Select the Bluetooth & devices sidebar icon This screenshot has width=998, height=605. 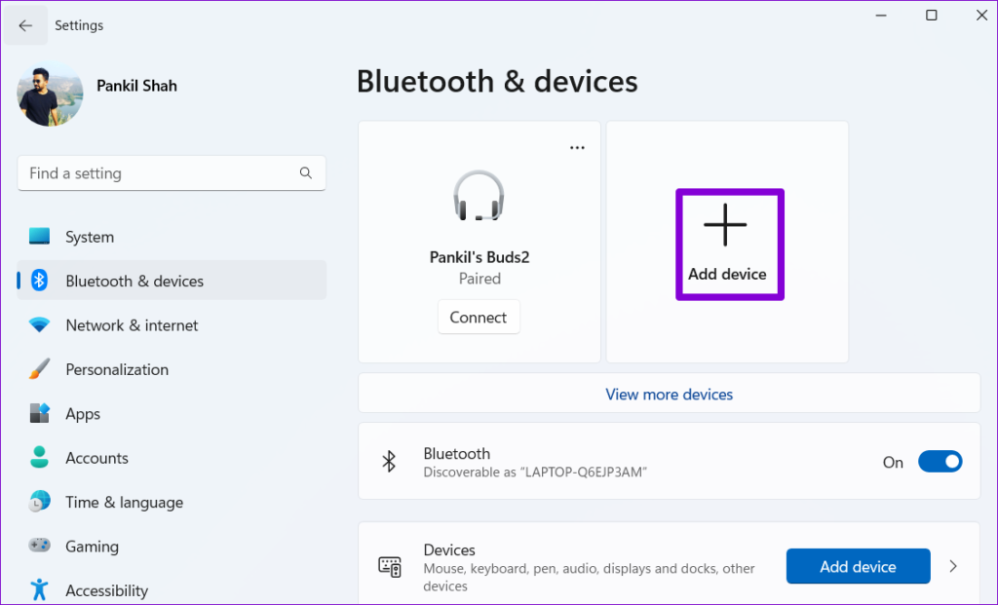click(x=41, y=280)
